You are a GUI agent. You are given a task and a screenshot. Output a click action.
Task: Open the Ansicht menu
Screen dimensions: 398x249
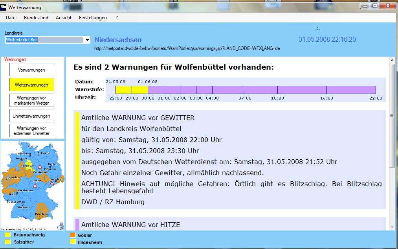coord(64,18)
